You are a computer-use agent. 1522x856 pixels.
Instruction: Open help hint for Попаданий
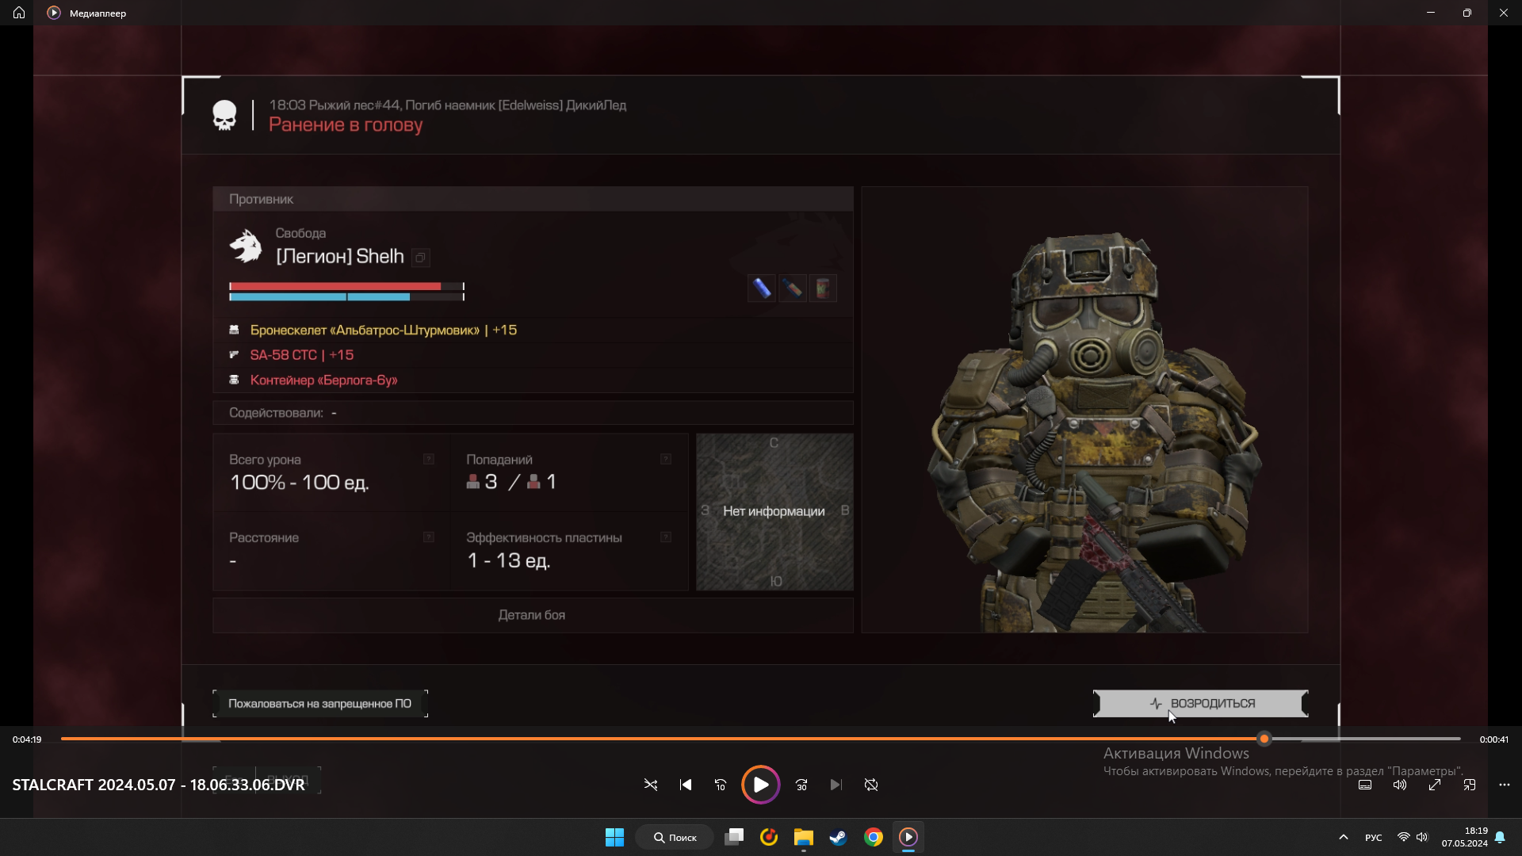666,459
